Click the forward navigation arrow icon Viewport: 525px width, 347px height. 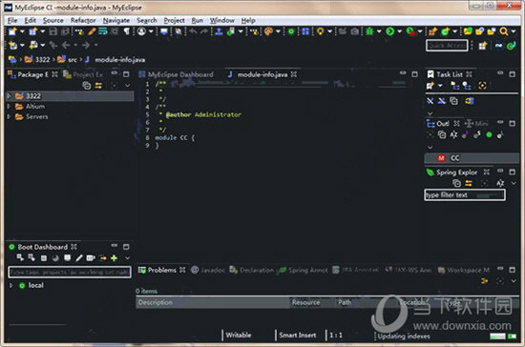click(x=86, y=45)
